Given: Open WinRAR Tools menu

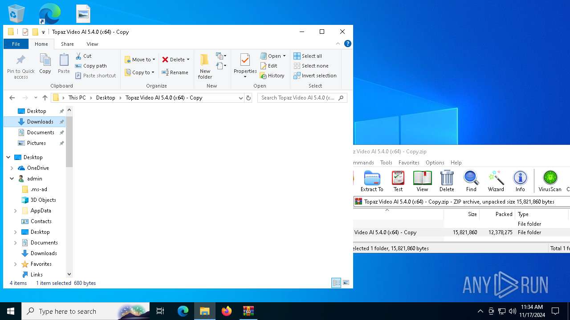Looking at the screenshot, I should coord(386,163).
